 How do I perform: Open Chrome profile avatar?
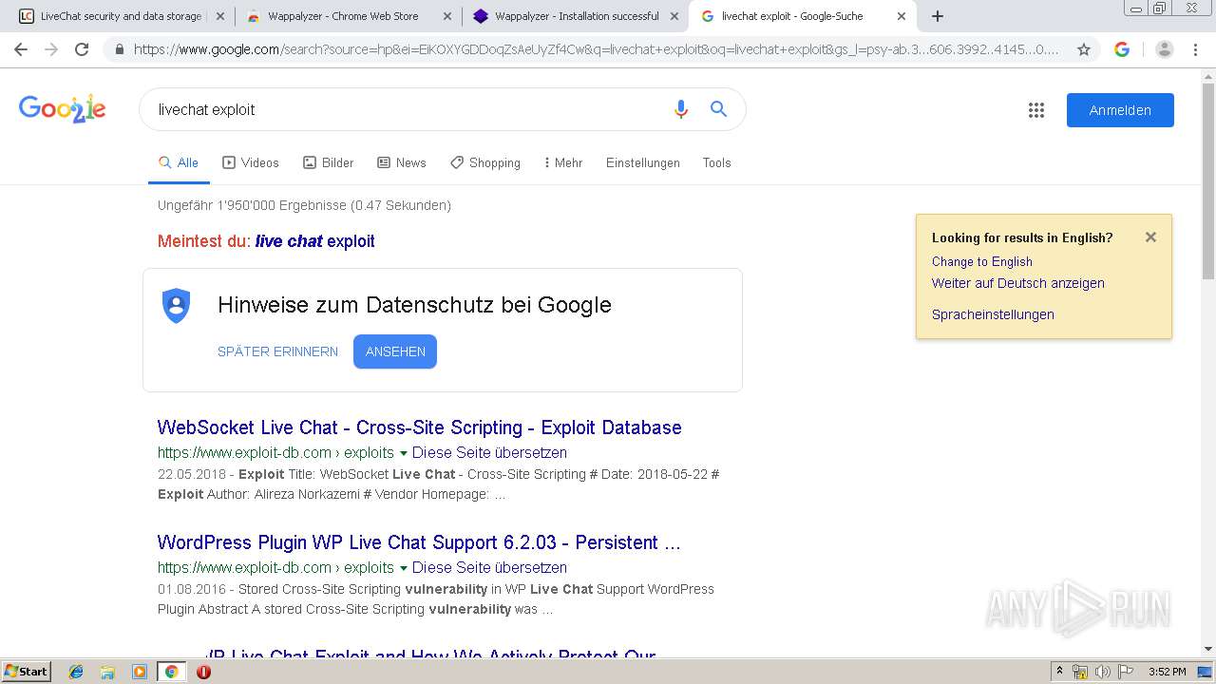[1164, 49]
